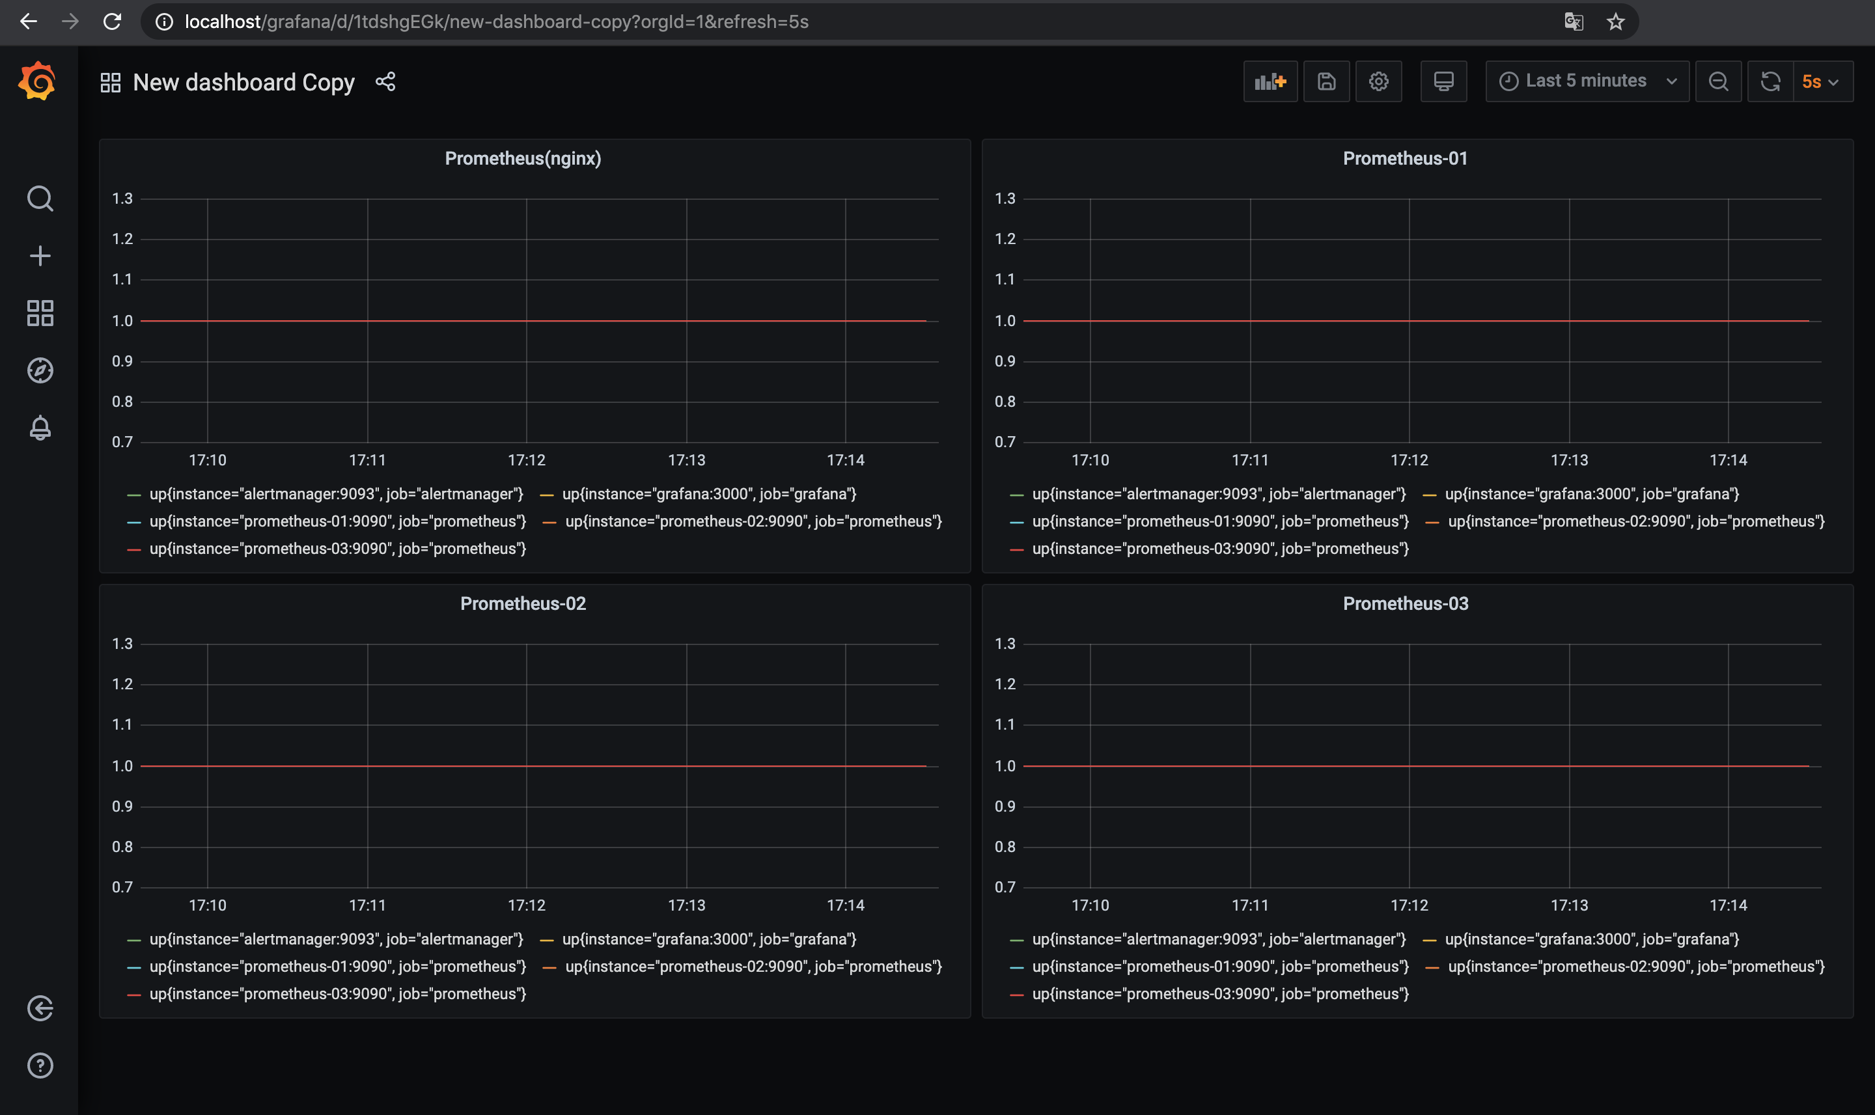Click the dashboard grid icon beside title
This screenshot has width=1875, height=1115.
click(x=111, y=83)
